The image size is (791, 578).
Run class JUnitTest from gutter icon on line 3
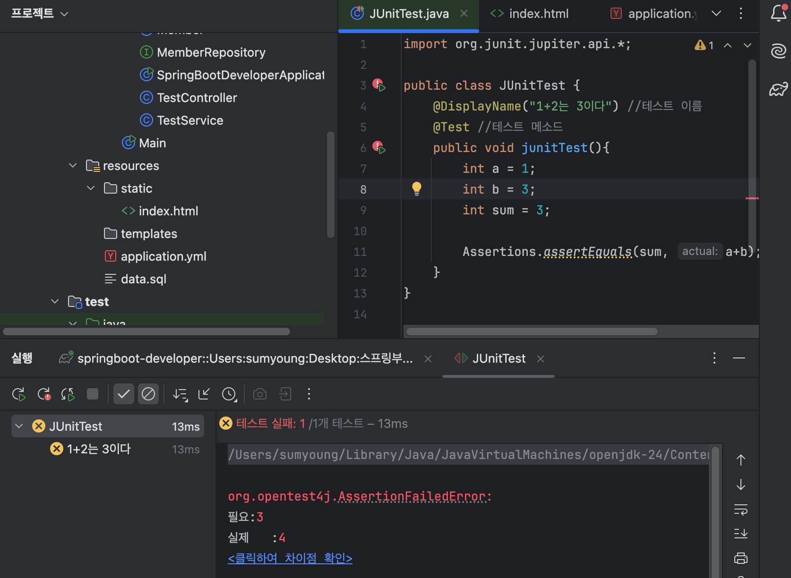[x=379, y=85]
